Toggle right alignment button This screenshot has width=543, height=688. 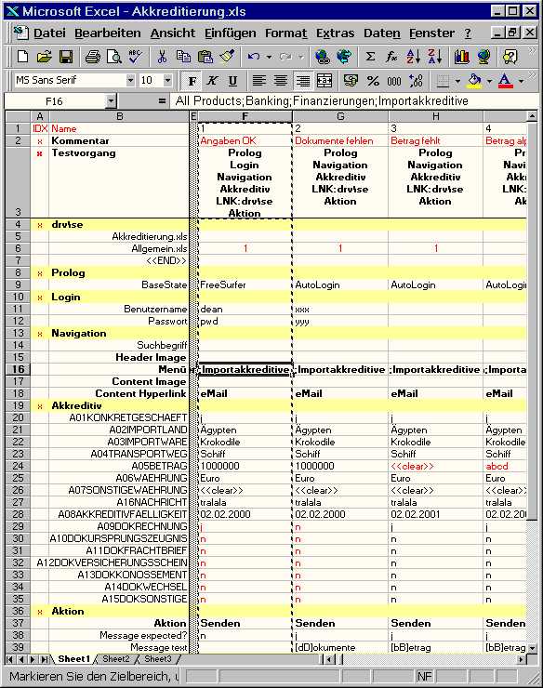point(302,81)
